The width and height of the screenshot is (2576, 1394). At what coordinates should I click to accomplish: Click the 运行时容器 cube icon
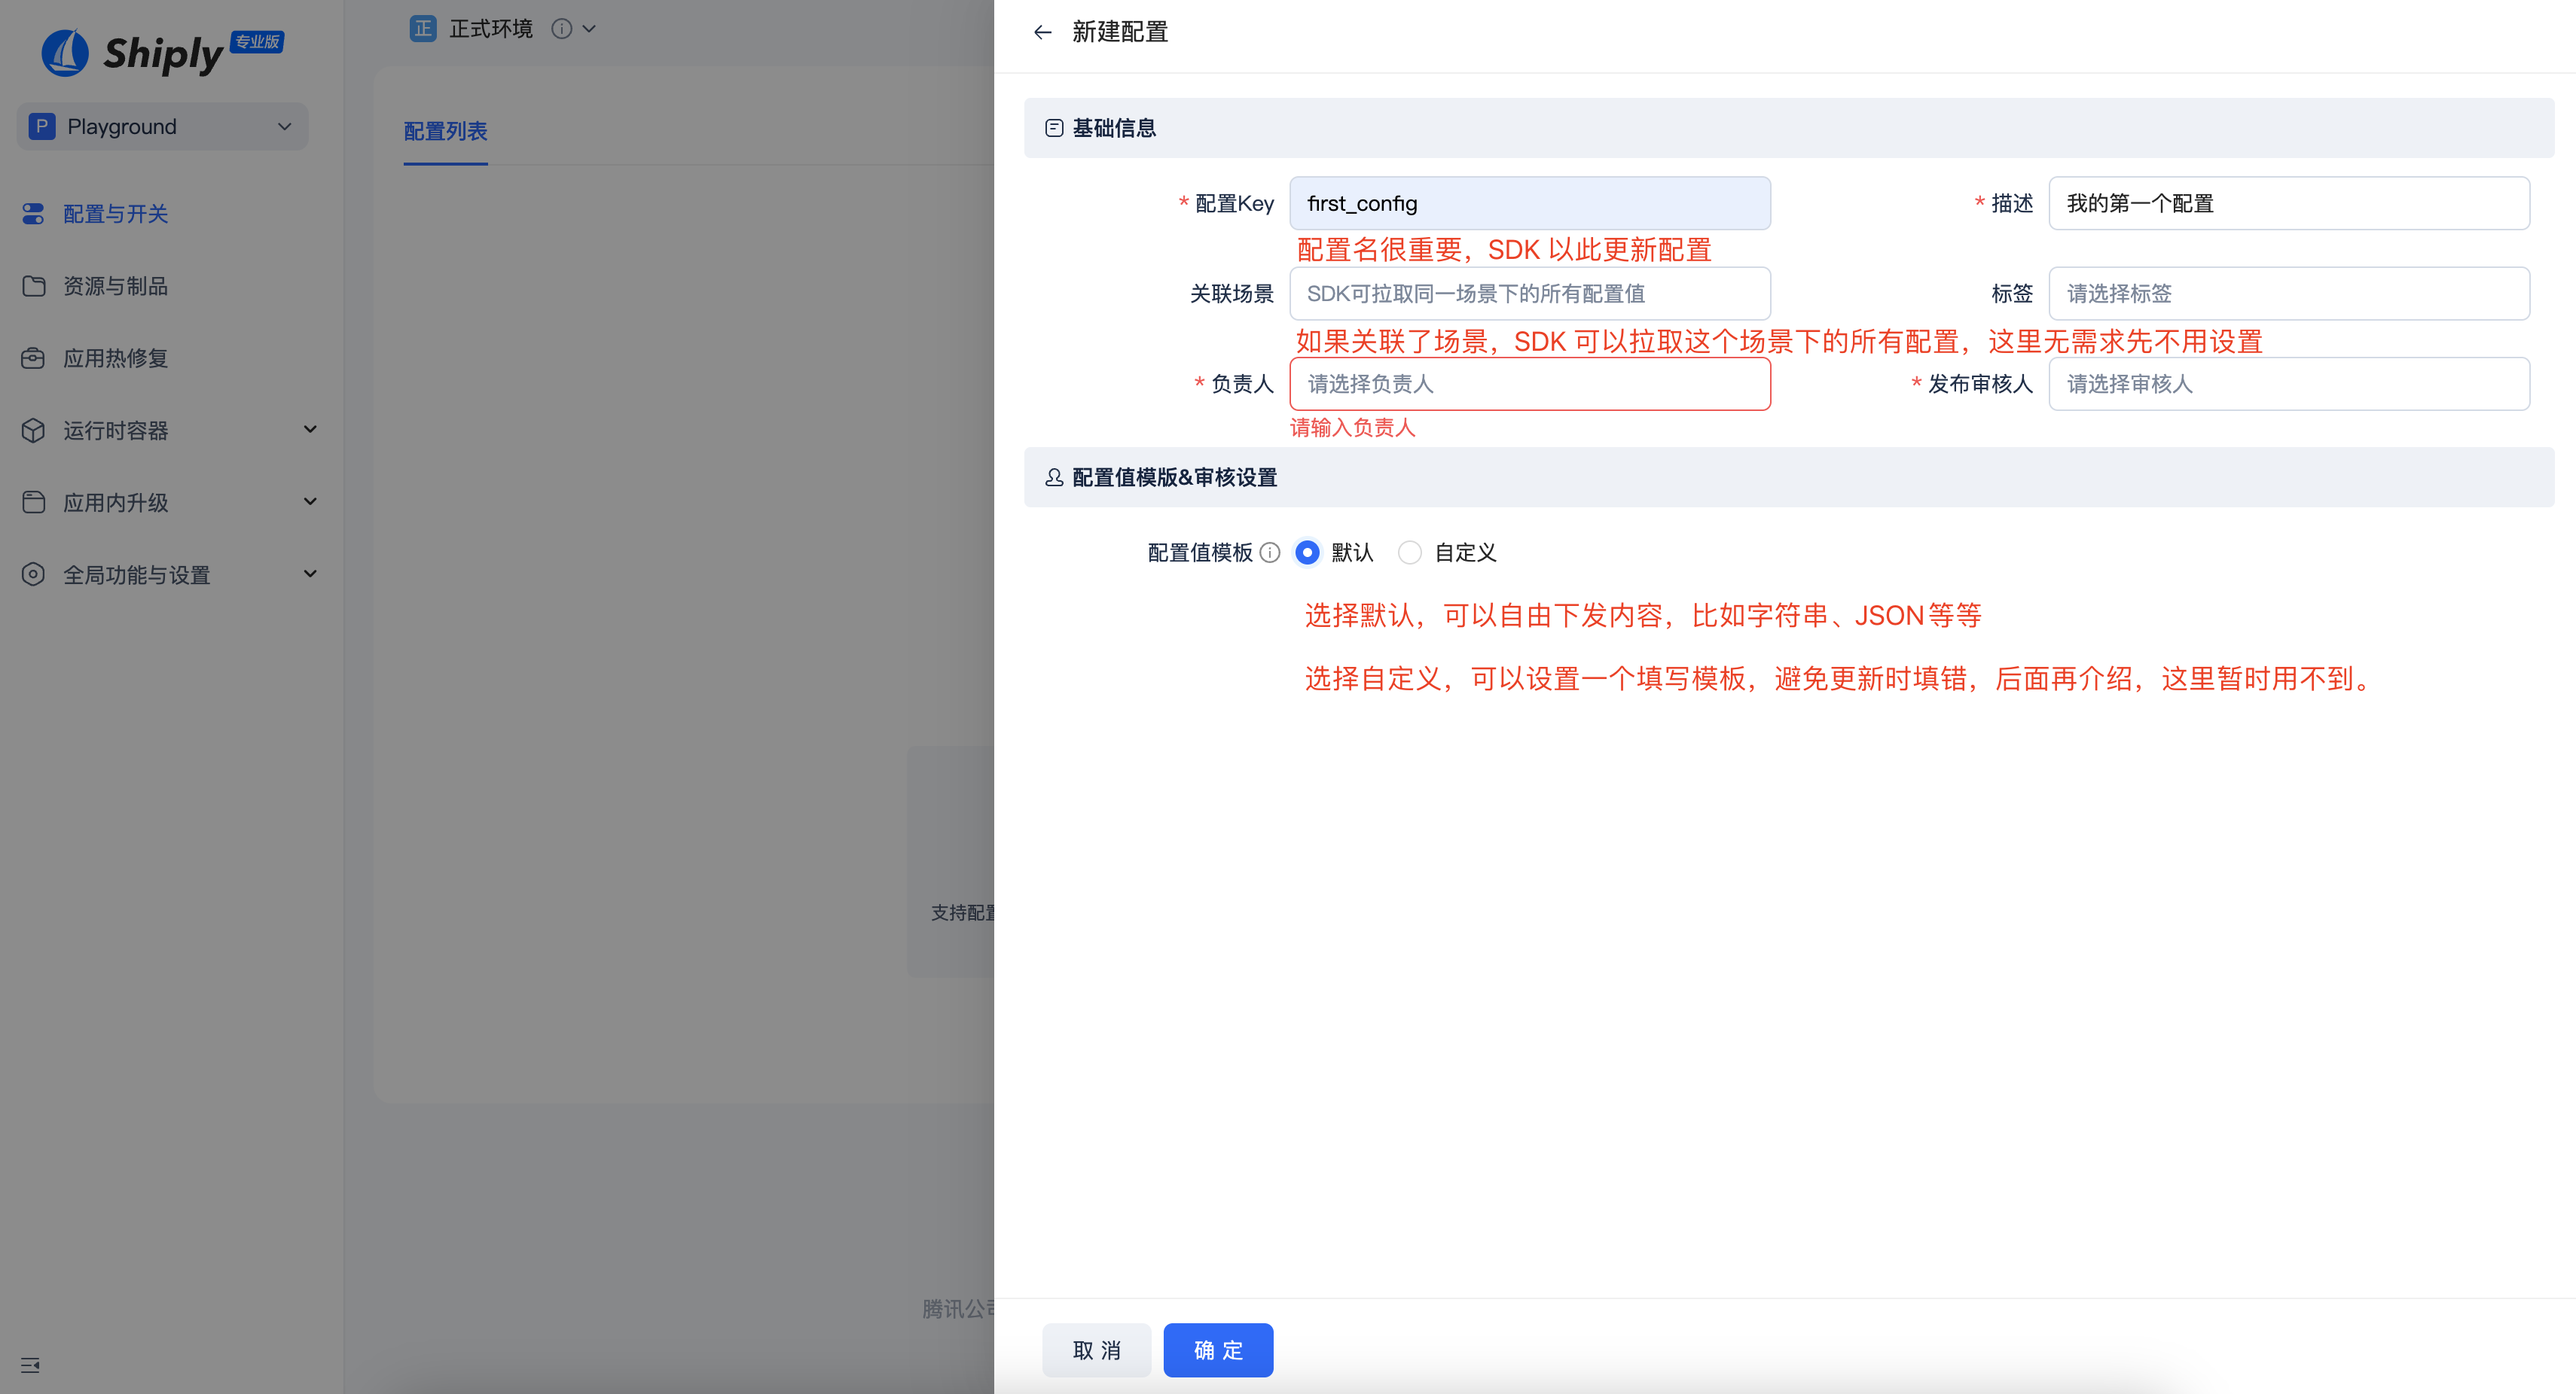coord(33,430)
